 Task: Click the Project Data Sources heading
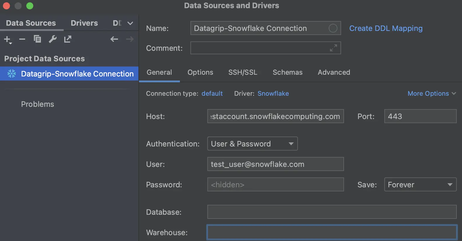click(44, 59)
